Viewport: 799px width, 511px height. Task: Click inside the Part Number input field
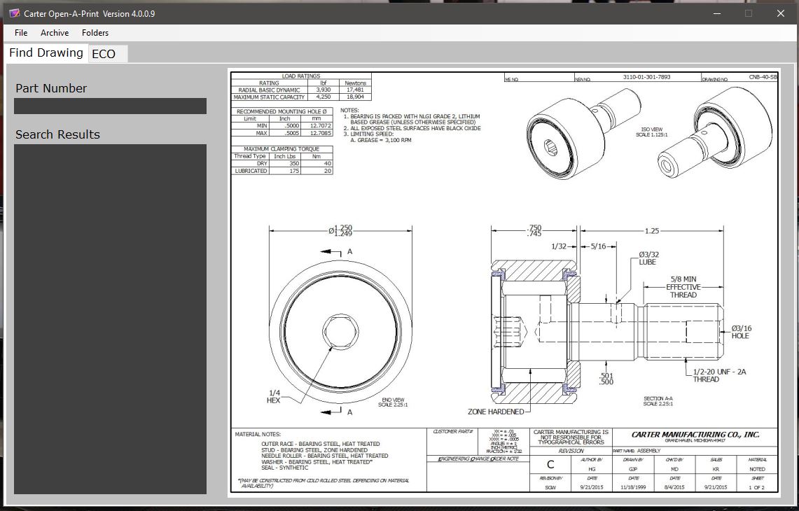coord(110,106)
